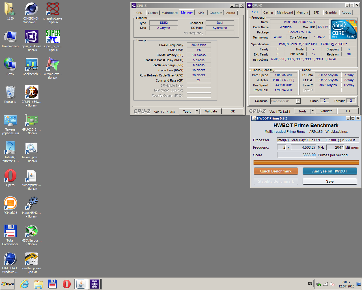Click the volume muted tray icon
Viewport: 362px width, 290px height.
coord(332,284)
